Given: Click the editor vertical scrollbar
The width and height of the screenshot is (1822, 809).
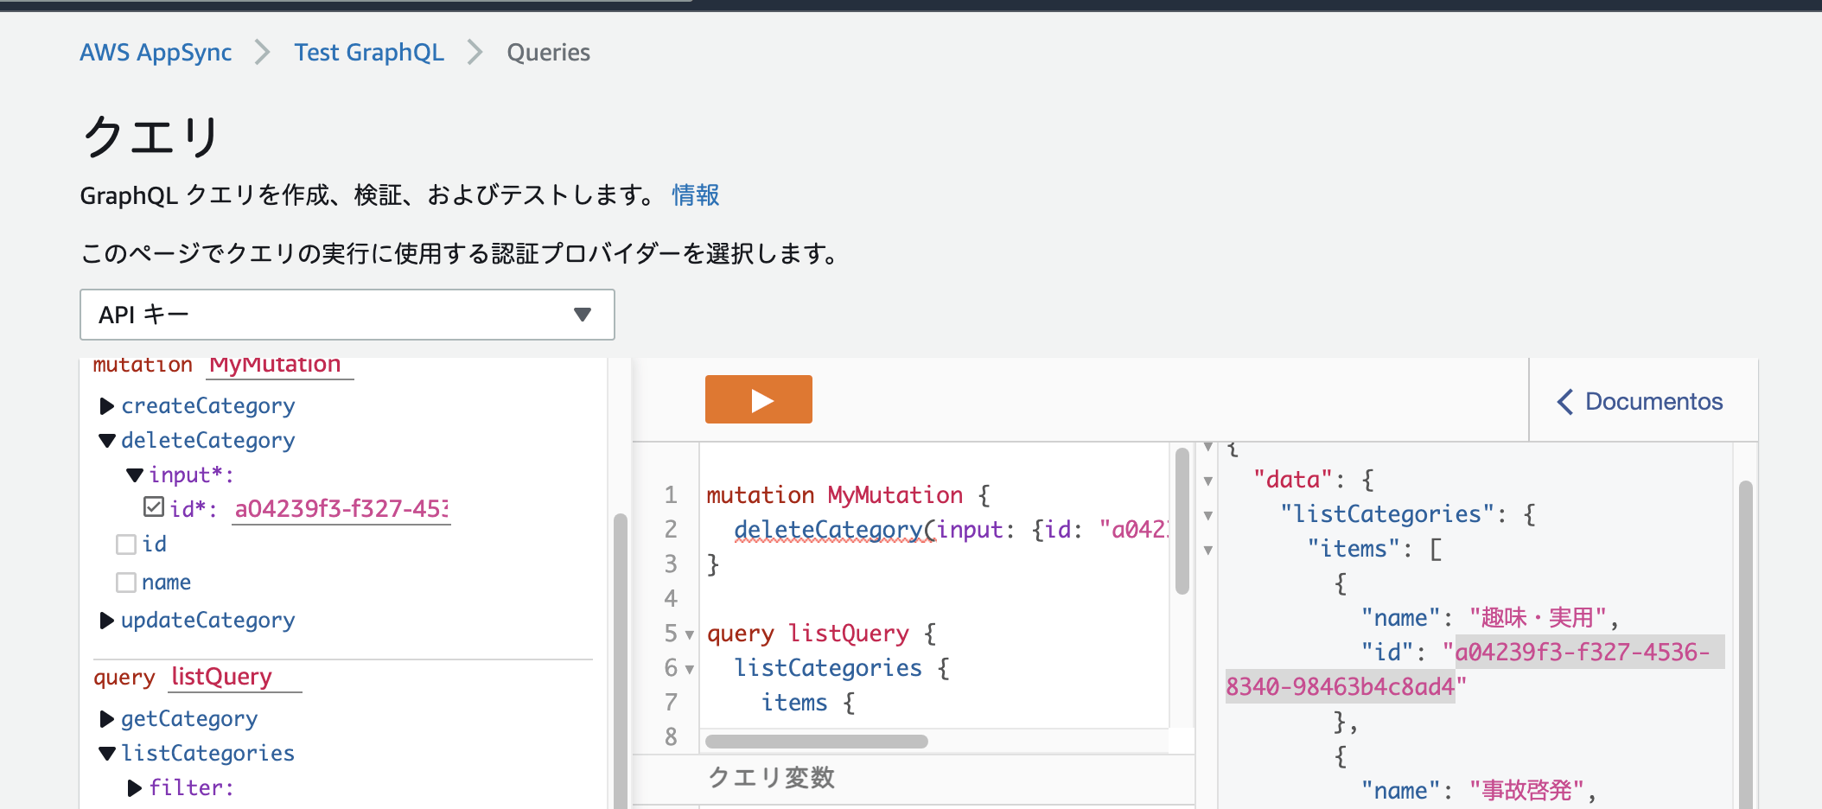Looking at the screenshot, I should [1182, 521].
